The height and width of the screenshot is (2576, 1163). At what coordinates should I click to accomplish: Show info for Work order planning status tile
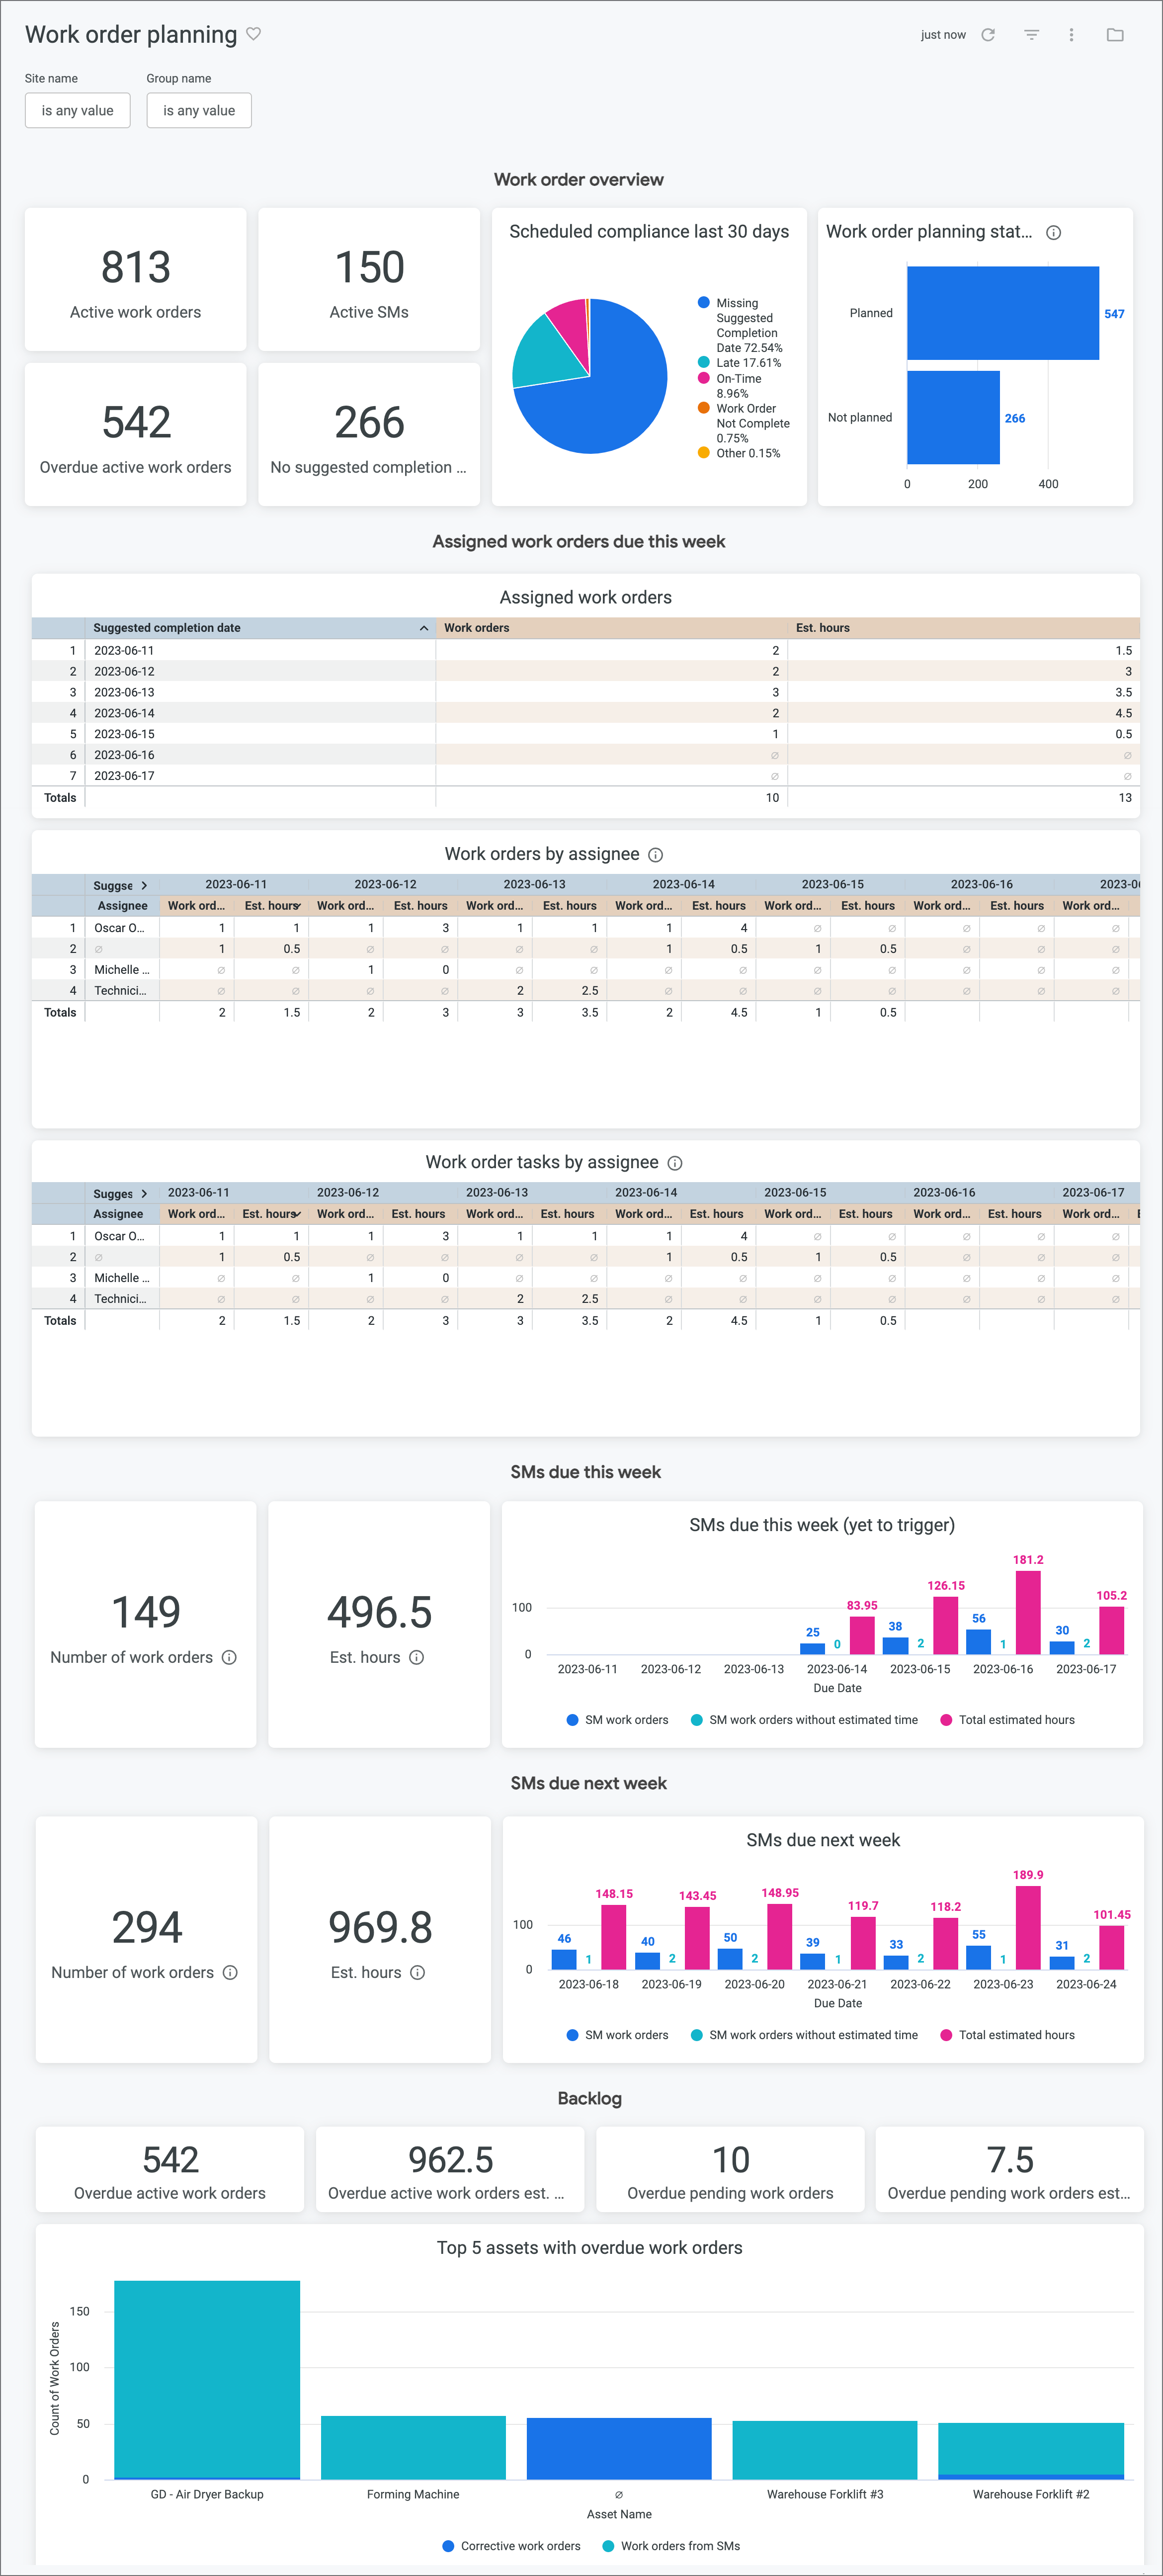1053,233
